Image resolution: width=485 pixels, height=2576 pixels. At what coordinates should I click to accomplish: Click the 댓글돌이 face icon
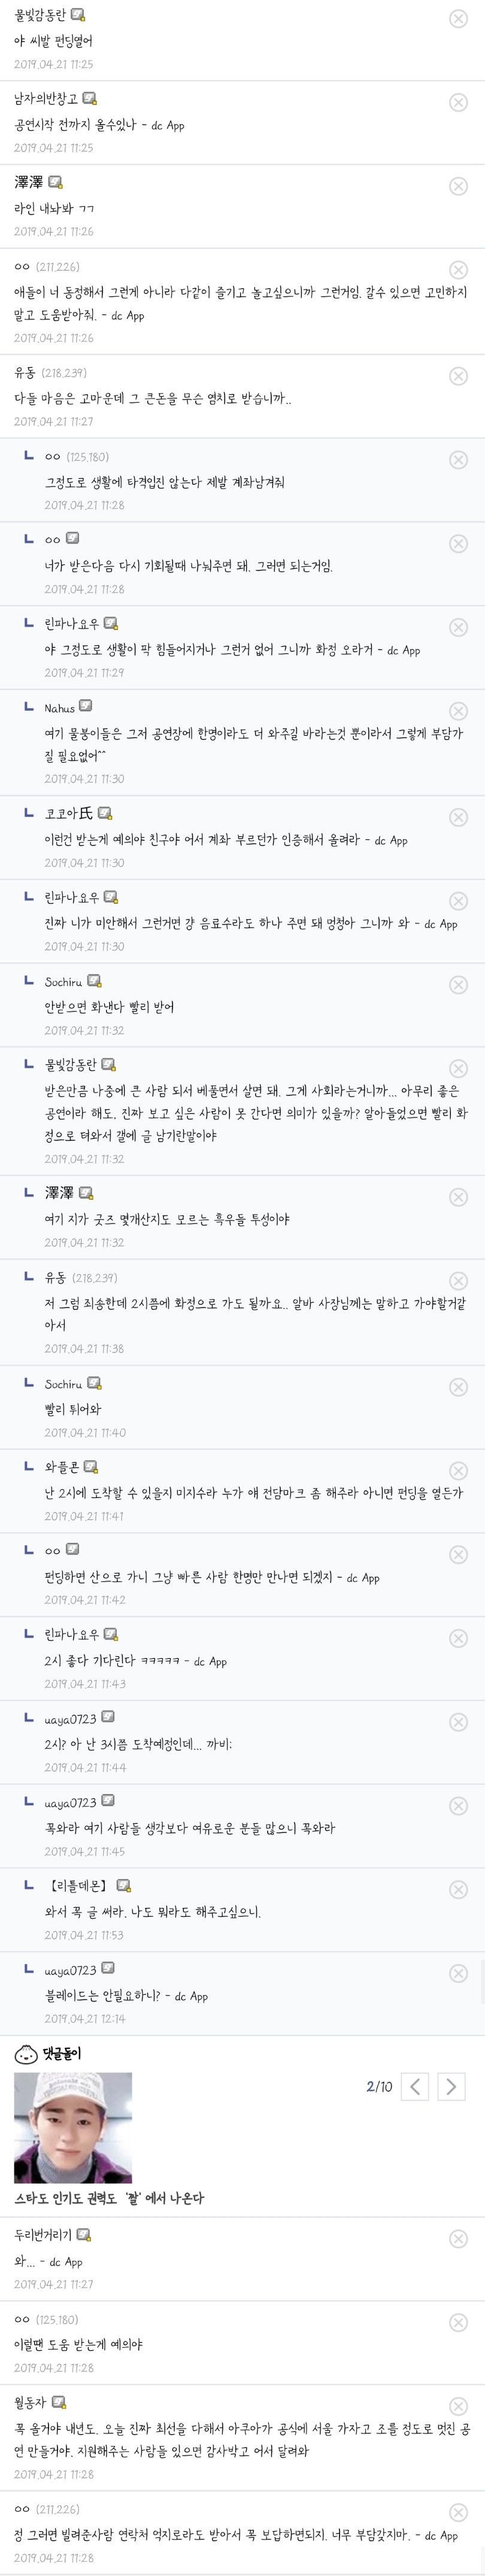point(26,2055)
